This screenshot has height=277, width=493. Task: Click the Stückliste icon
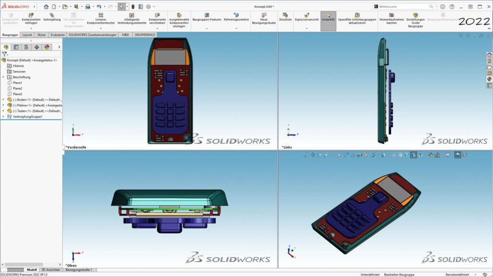pos(285,15)
